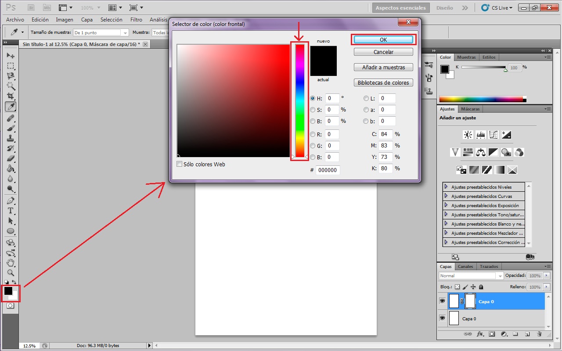Select the Move tool
562x351 pixels.
(10, 55)
